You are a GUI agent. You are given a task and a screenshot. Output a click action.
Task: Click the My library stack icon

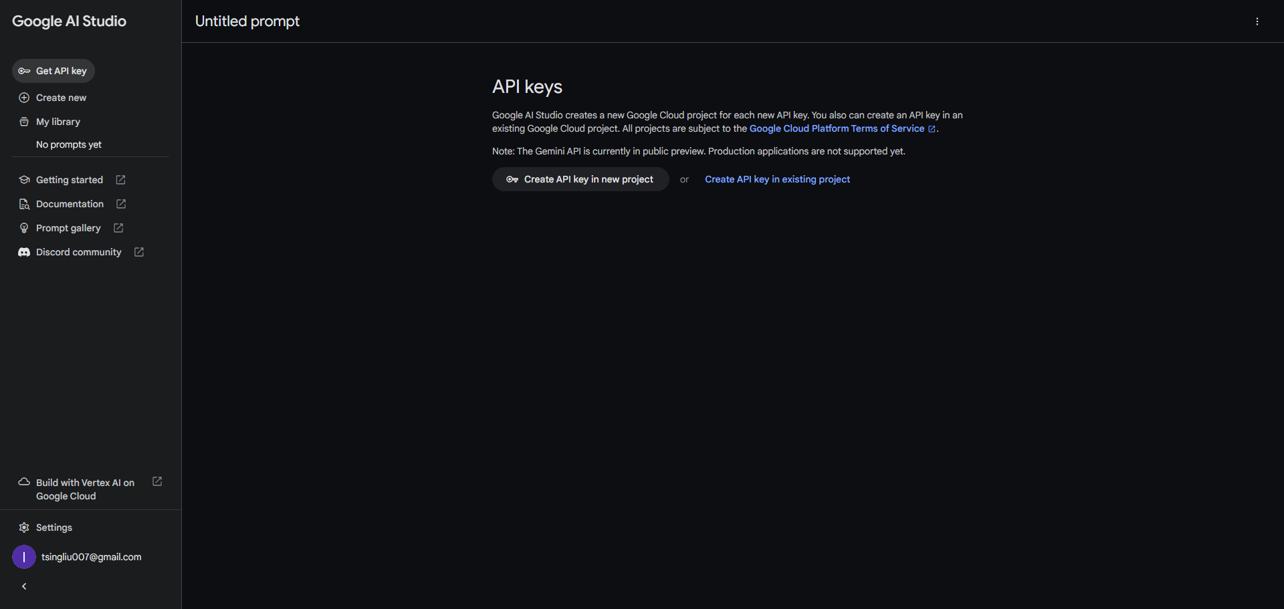[x=24, y=122]
